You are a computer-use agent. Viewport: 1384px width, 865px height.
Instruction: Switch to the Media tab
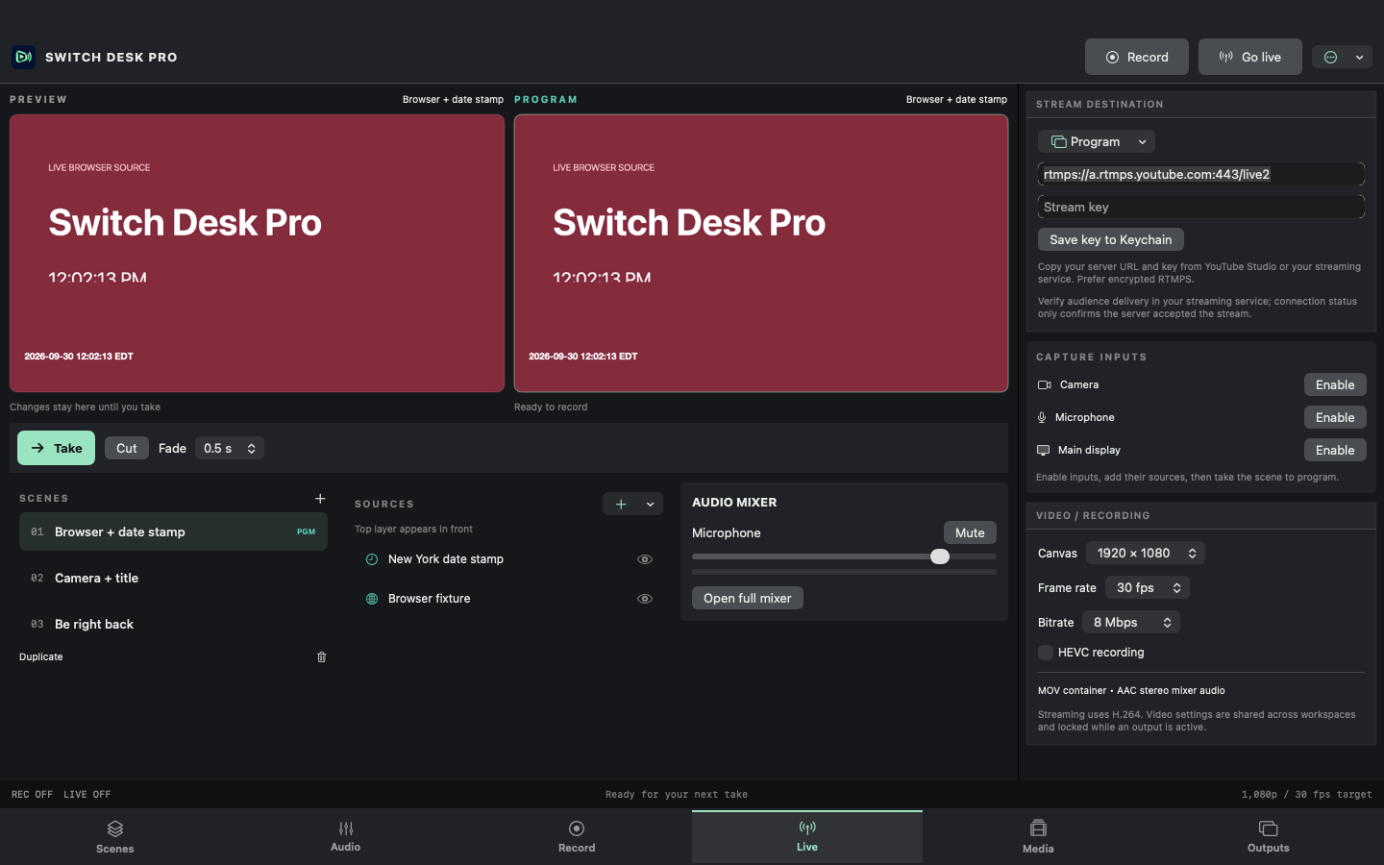[x=1038, y=837]
